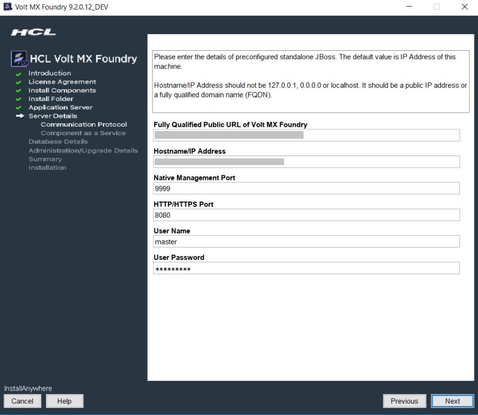Screen dimensions: 478x415
Task: Click the 'Hostname/IP Address' label
Action: tap(189, 151)
